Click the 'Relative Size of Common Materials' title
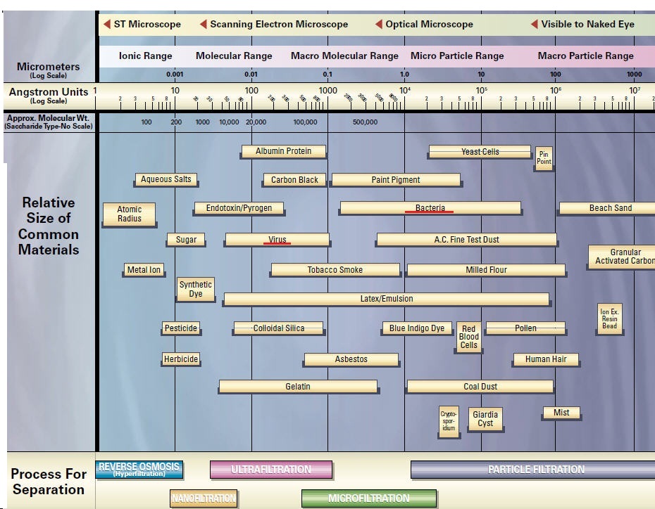This screenshot has width=655, height=509. 49,226
